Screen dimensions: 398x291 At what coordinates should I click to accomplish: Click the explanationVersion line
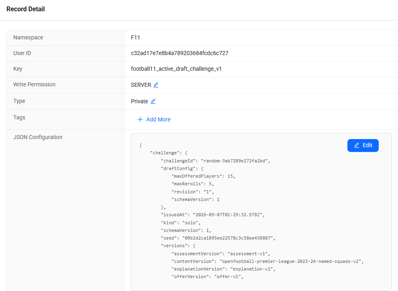[223, 269]
